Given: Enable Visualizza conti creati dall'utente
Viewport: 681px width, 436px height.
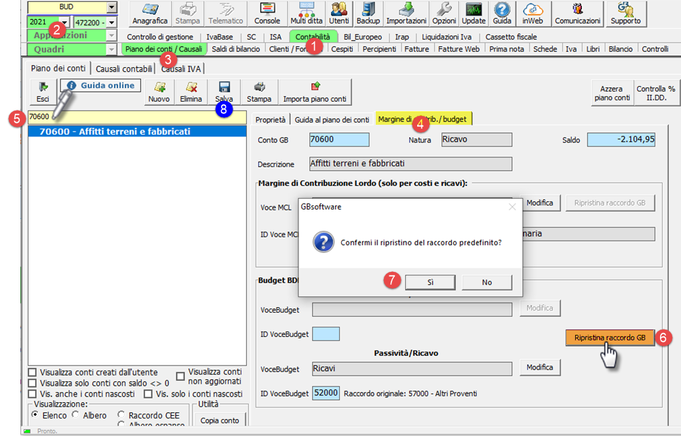Looking at the screenshot, I should coord(33,372).
